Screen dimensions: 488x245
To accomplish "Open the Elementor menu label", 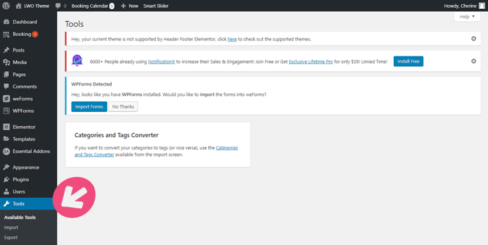I will [24, 127].
